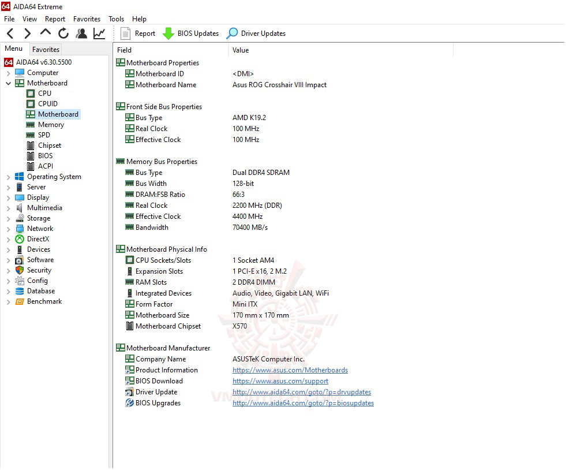Expand the Display tree node
This screenshot has width=566, height=470.
tap(8, 198)
